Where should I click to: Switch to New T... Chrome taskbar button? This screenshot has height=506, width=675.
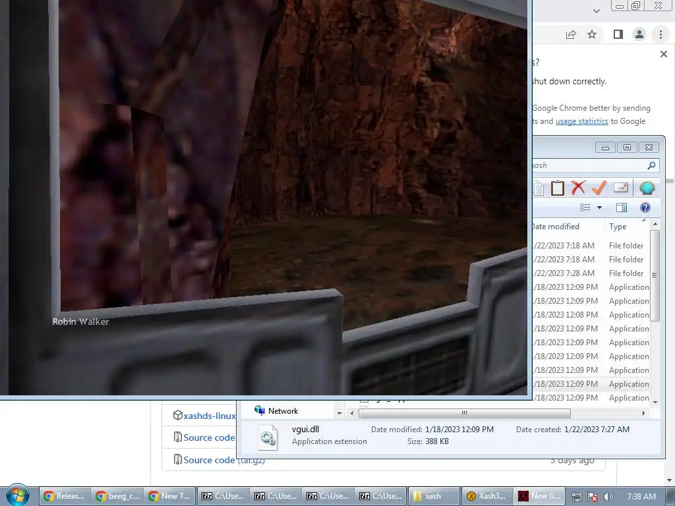tap(169, 496)
